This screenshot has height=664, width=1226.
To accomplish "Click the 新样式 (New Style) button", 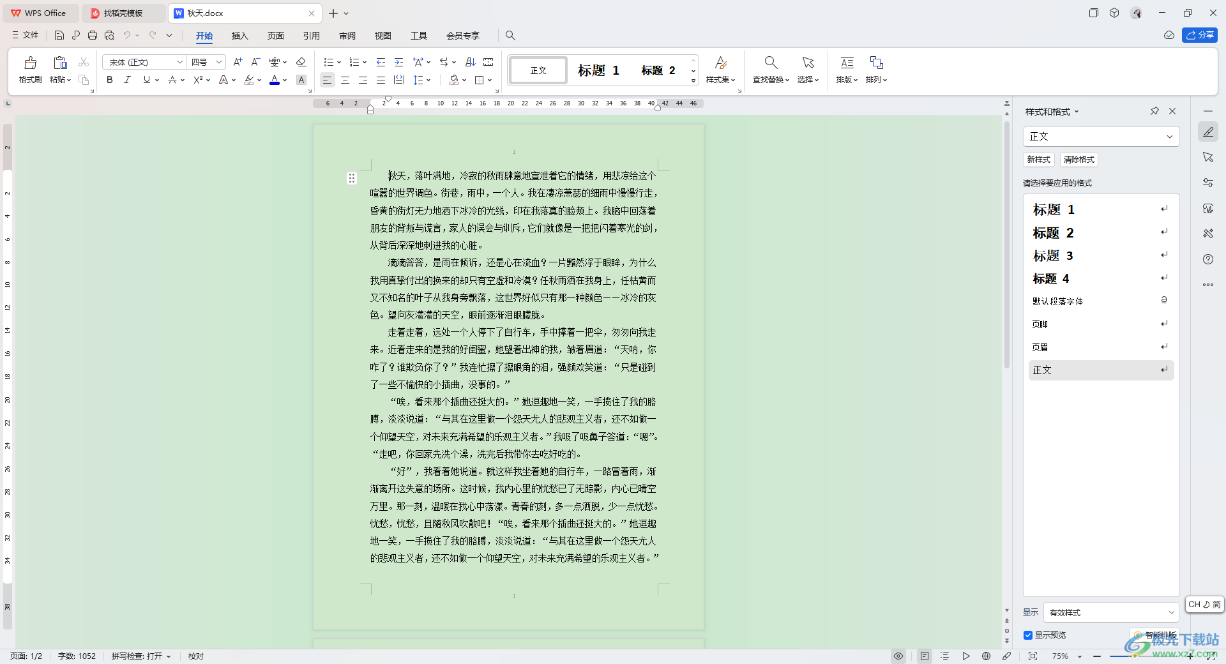I will 1038,160.
